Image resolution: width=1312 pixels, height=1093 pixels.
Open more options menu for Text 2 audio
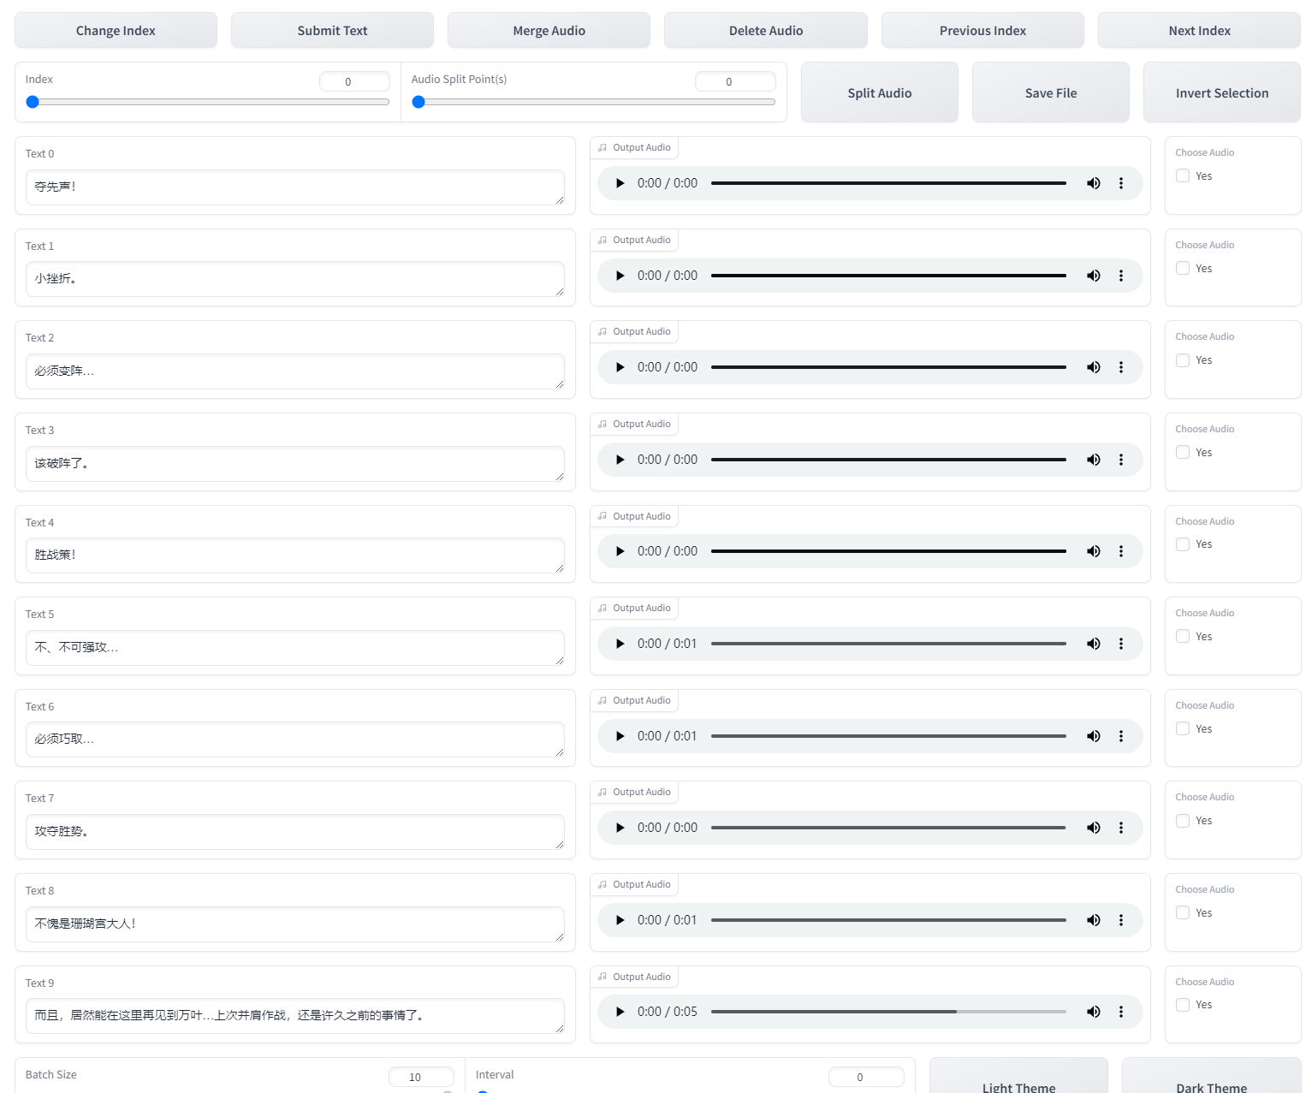pos(1121,367)
